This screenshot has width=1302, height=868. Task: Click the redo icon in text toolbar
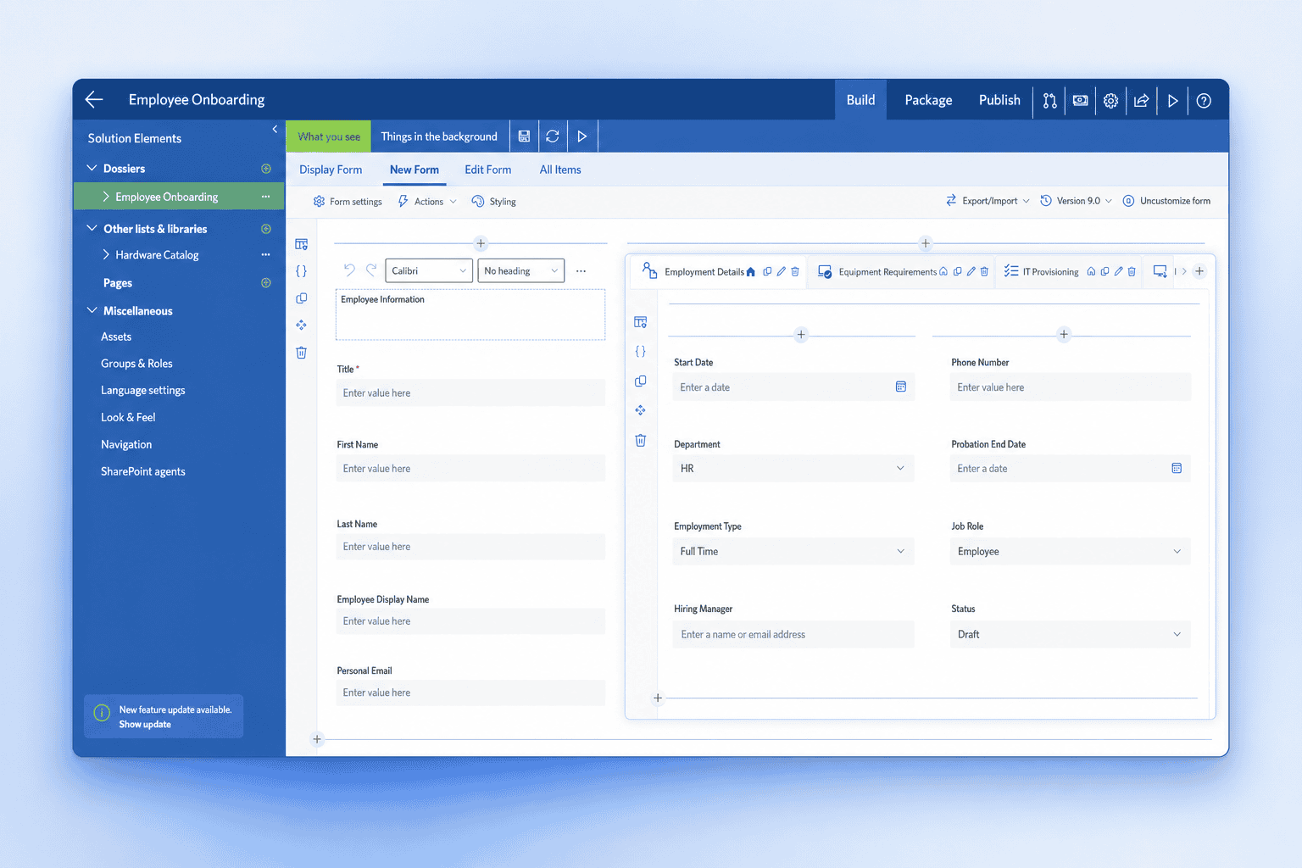pos(371,270)
